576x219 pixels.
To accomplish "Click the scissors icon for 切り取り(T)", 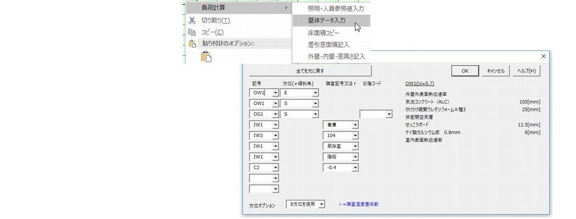I will (192, 21).
